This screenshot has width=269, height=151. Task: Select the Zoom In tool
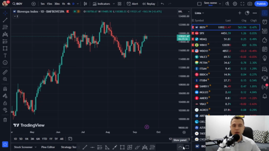click(5, 79)
